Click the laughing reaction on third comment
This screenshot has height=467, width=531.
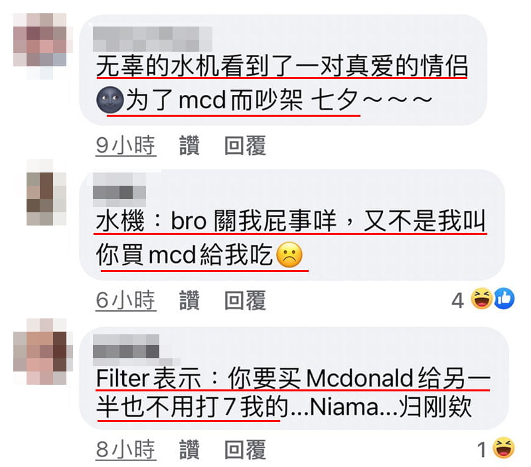coord(504,448)
